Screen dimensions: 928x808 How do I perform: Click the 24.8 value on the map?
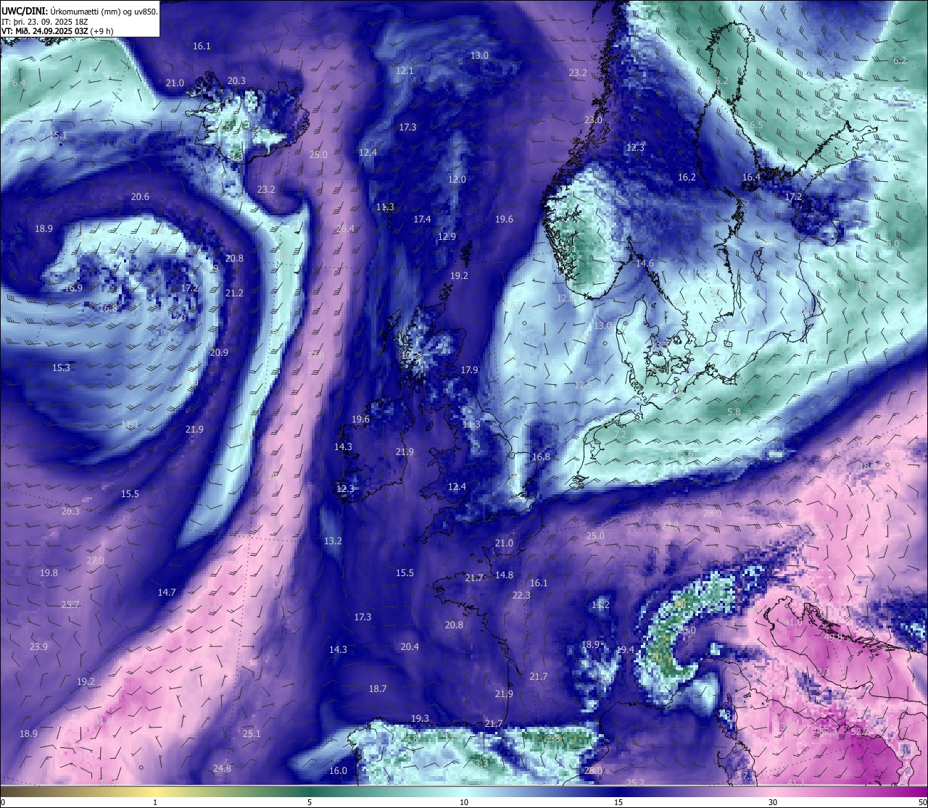(x=222, y=769)
